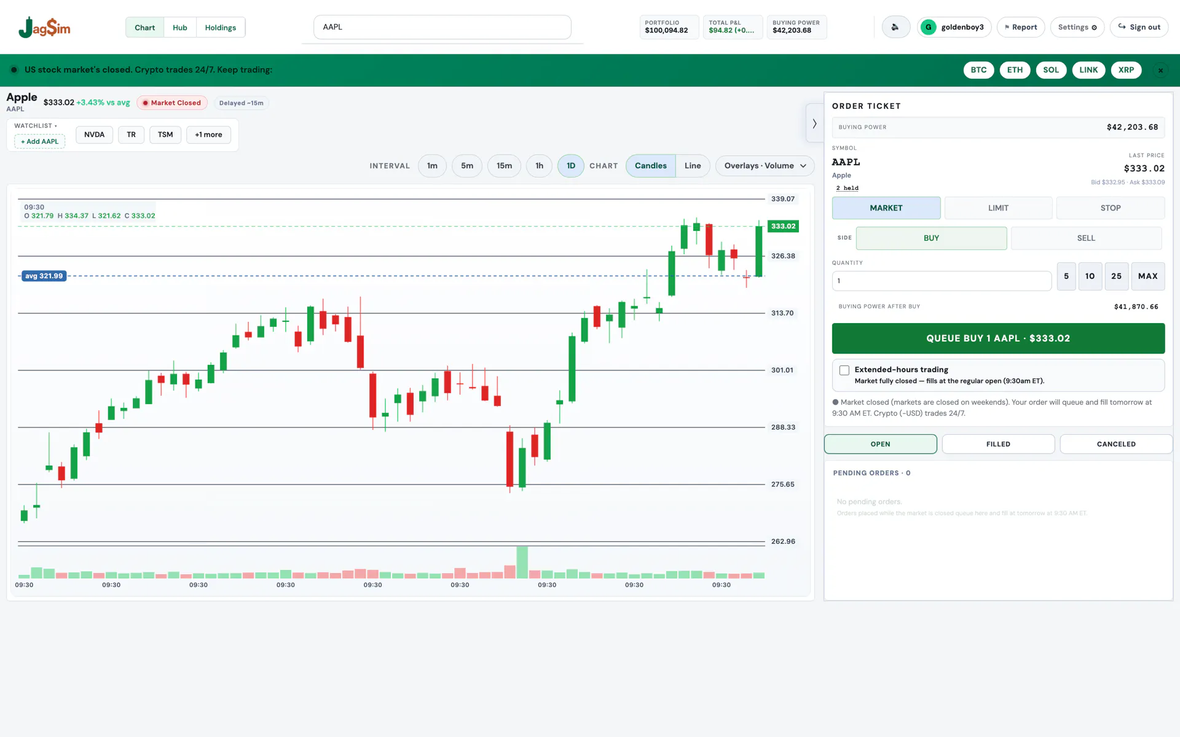Open the Watchlist dropdown label
This screenshot has height=737, width=1180.
click(x=36, y=126)
